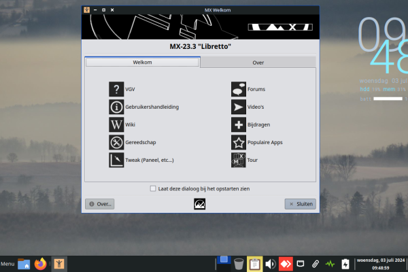
Task: Open the Gebruikershandleiding info icon
Action: [x=116, y=107]
